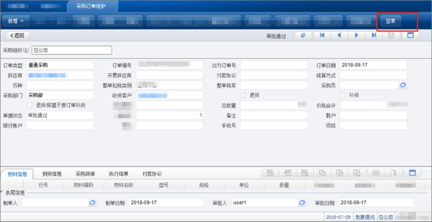Viewport: 432px width, 222px height.
Task: Expand the 新增 dropdown menu
Action: tap(22, 21)
